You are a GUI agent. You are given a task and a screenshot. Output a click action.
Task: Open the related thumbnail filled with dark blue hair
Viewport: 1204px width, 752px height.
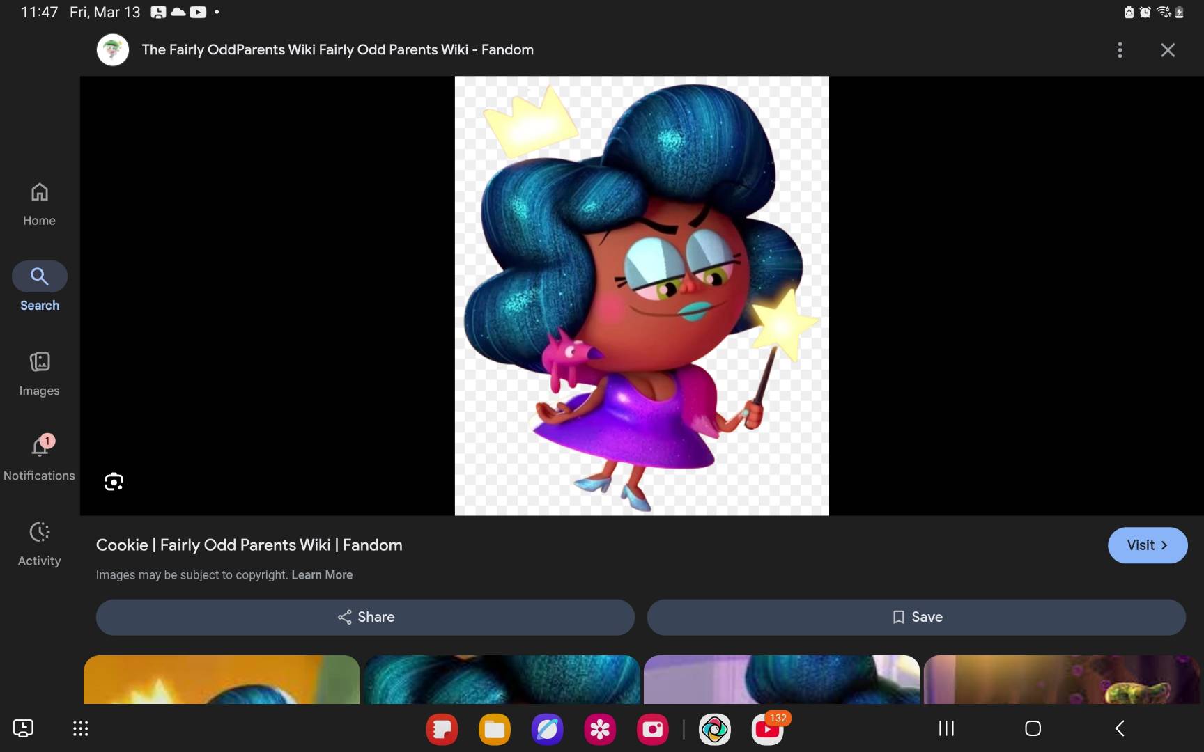pyautogui.click(x=502, y=680)
